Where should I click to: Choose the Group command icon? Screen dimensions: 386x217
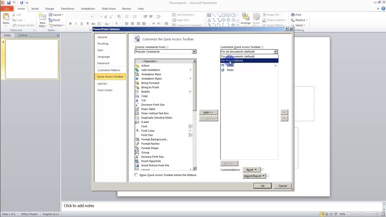click(x=137, y=153)
